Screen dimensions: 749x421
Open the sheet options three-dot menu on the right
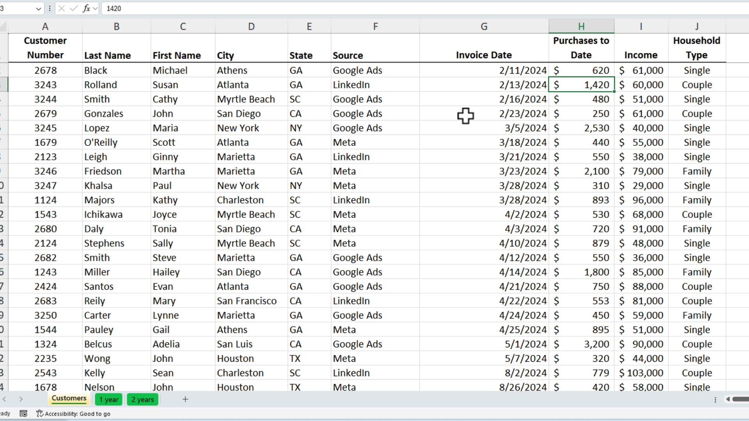pyautogui.click(x=716, y=400)
